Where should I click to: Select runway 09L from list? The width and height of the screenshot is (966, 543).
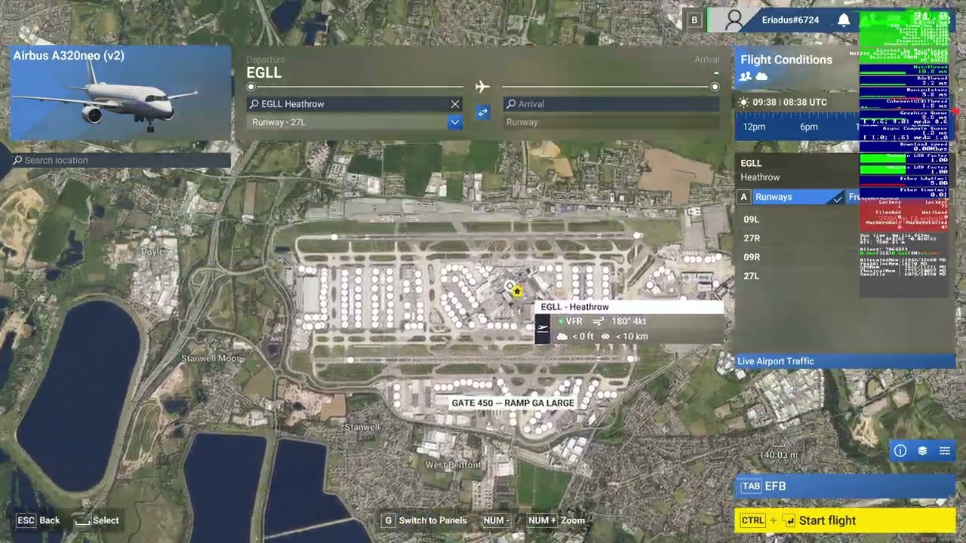(x=751, y=219)
